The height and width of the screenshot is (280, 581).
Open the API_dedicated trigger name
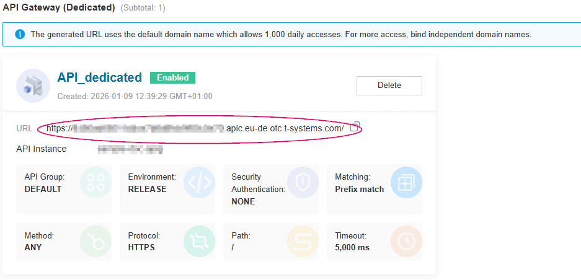tap(99, 77)
